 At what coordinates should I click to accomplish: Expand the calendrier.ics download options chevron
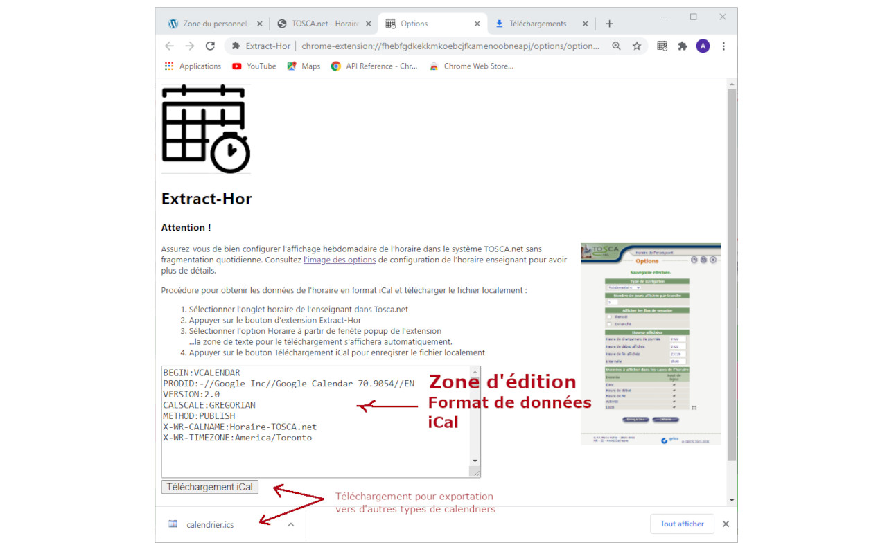click(x=290, y=524)
